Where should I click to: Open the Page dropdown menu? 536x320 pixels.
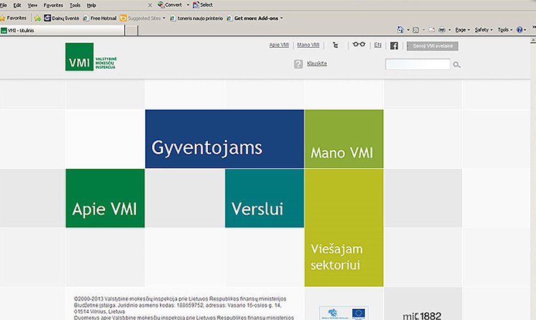pos(463,30)
